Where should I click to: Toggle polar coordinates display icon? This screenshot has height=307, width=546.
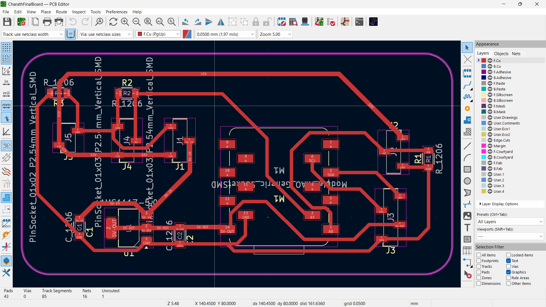click(x=6, y=71)
